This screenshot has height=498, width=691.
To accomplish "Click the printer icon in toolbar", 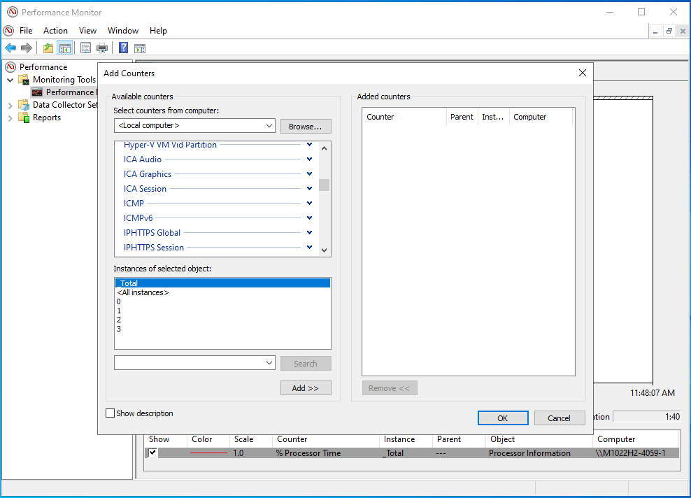I will [102, 48].
